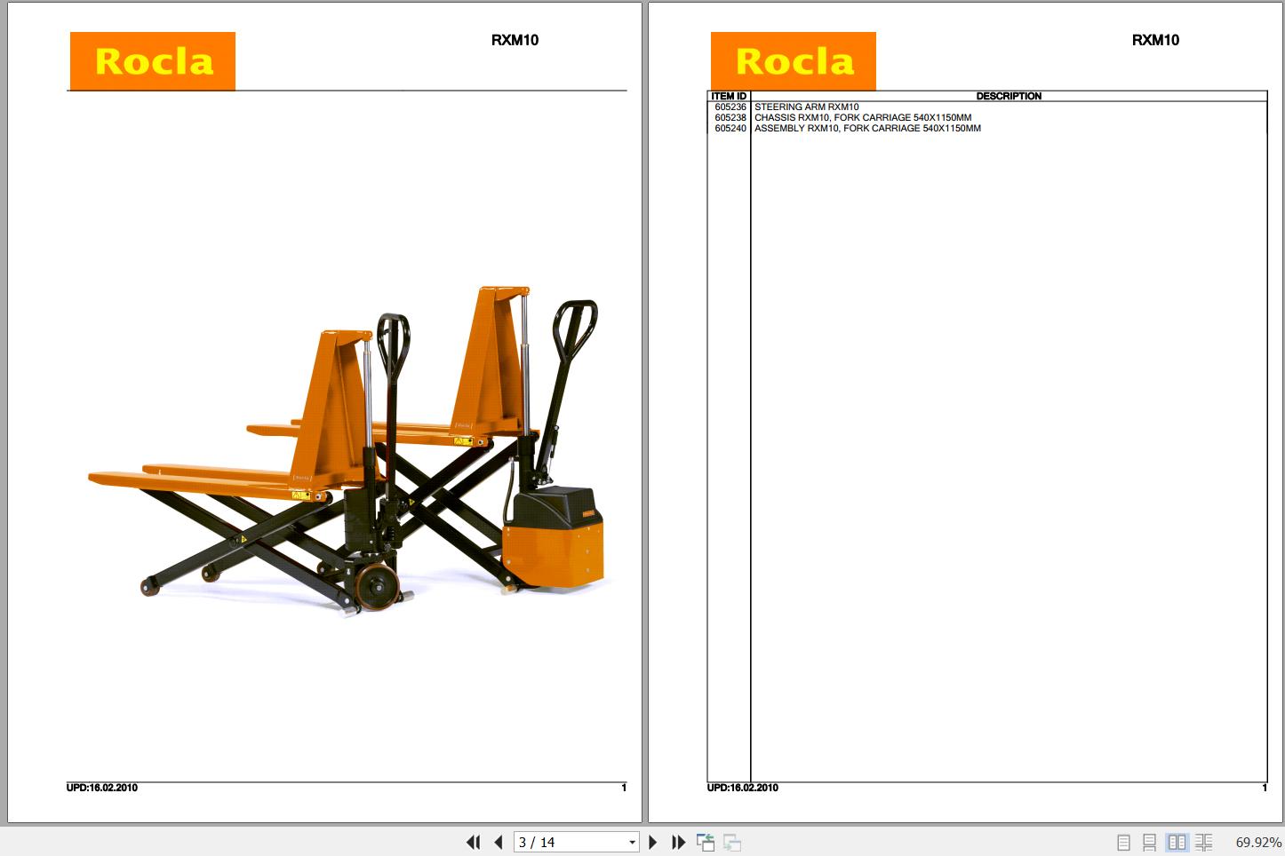The image size is (1285, 856).
Task: Go forward to the next view
Action: pyautogui.click(x=733, y=842)
